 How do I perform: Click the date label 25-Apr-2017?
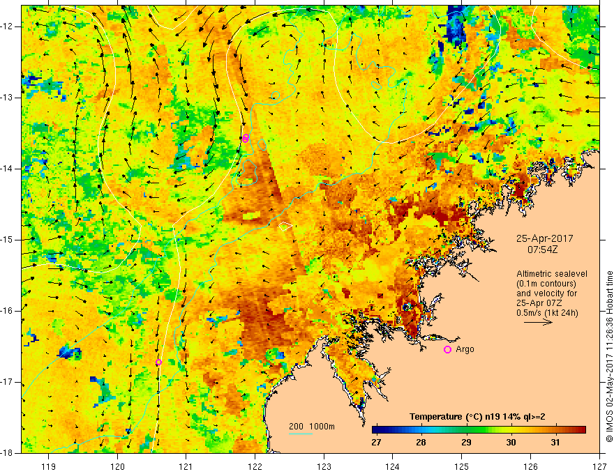544,238
